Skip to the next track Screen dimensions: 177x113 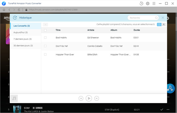click(x=97, y=98)
